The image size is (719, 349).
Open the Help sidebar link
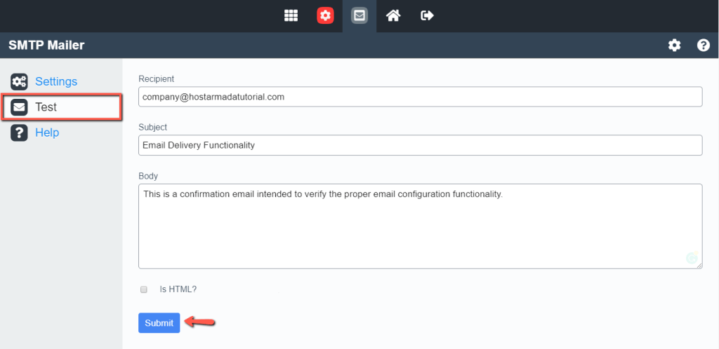pos(47,132)
